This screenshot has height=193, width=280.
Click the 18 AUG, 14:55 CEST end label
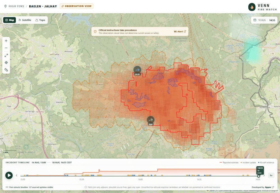click(62, 163)
